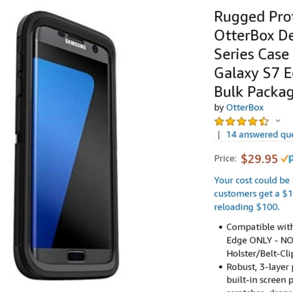Open the OtterBox brand link
Viewport: 293px width, 292px height.
click(x=245, y=108)
